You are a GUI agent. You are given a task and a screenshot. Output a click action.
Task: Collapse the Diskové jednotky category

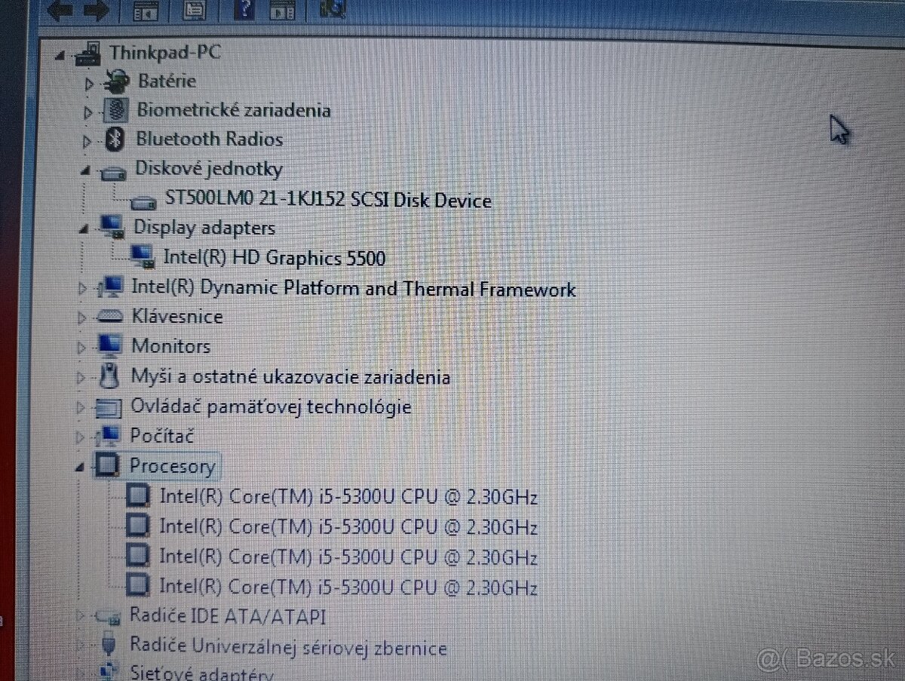pos(83,170)
